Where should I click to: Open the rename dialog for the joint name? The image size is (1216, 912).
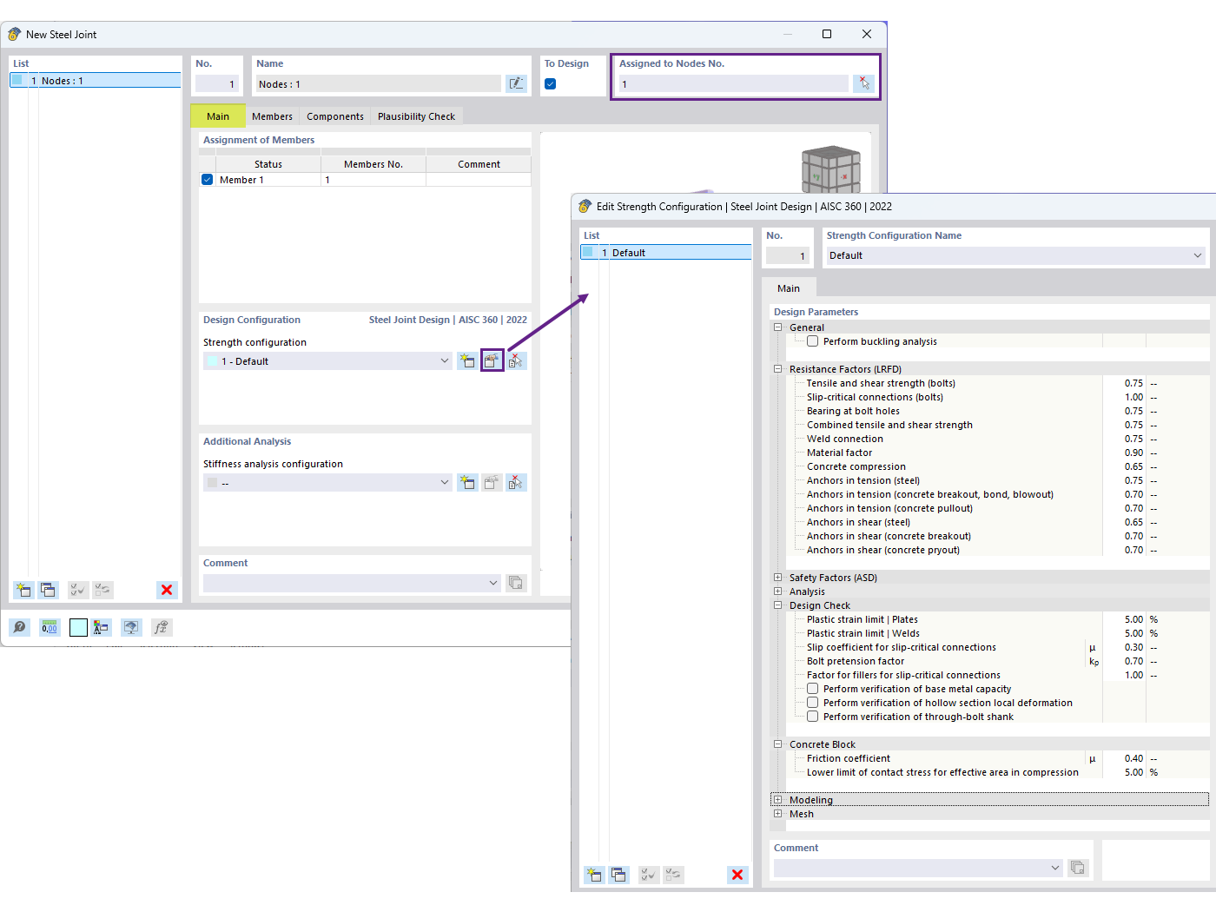tap(517, 83)
